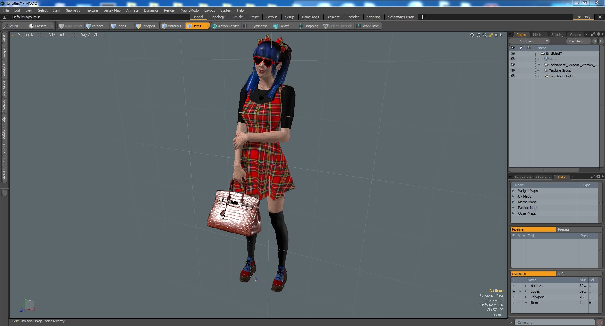The image size is (605, 326).
Task: Expand Weight Maps list
Action: click(x=513, y=191)
